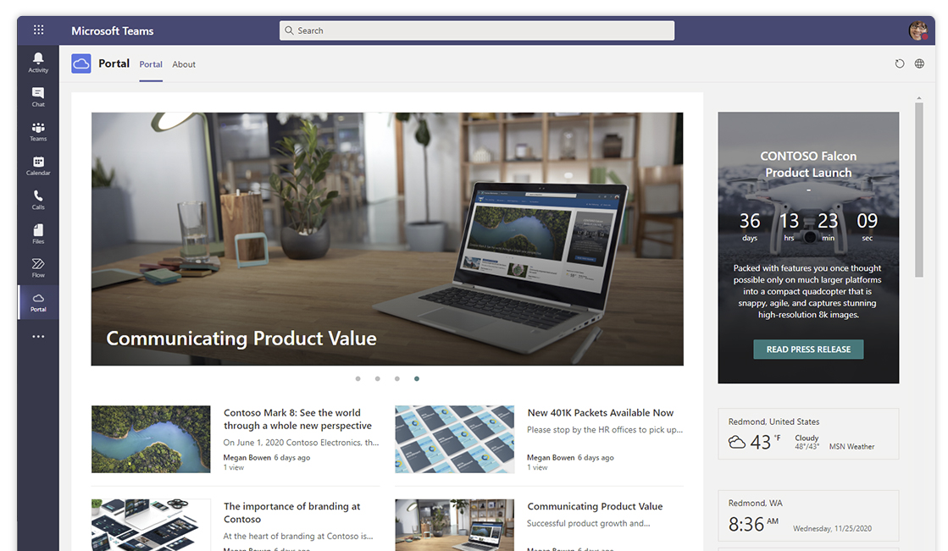This screenshot has height=551, width=948.
Task: Select the Portal tab
Action: (x=151, y=64)
